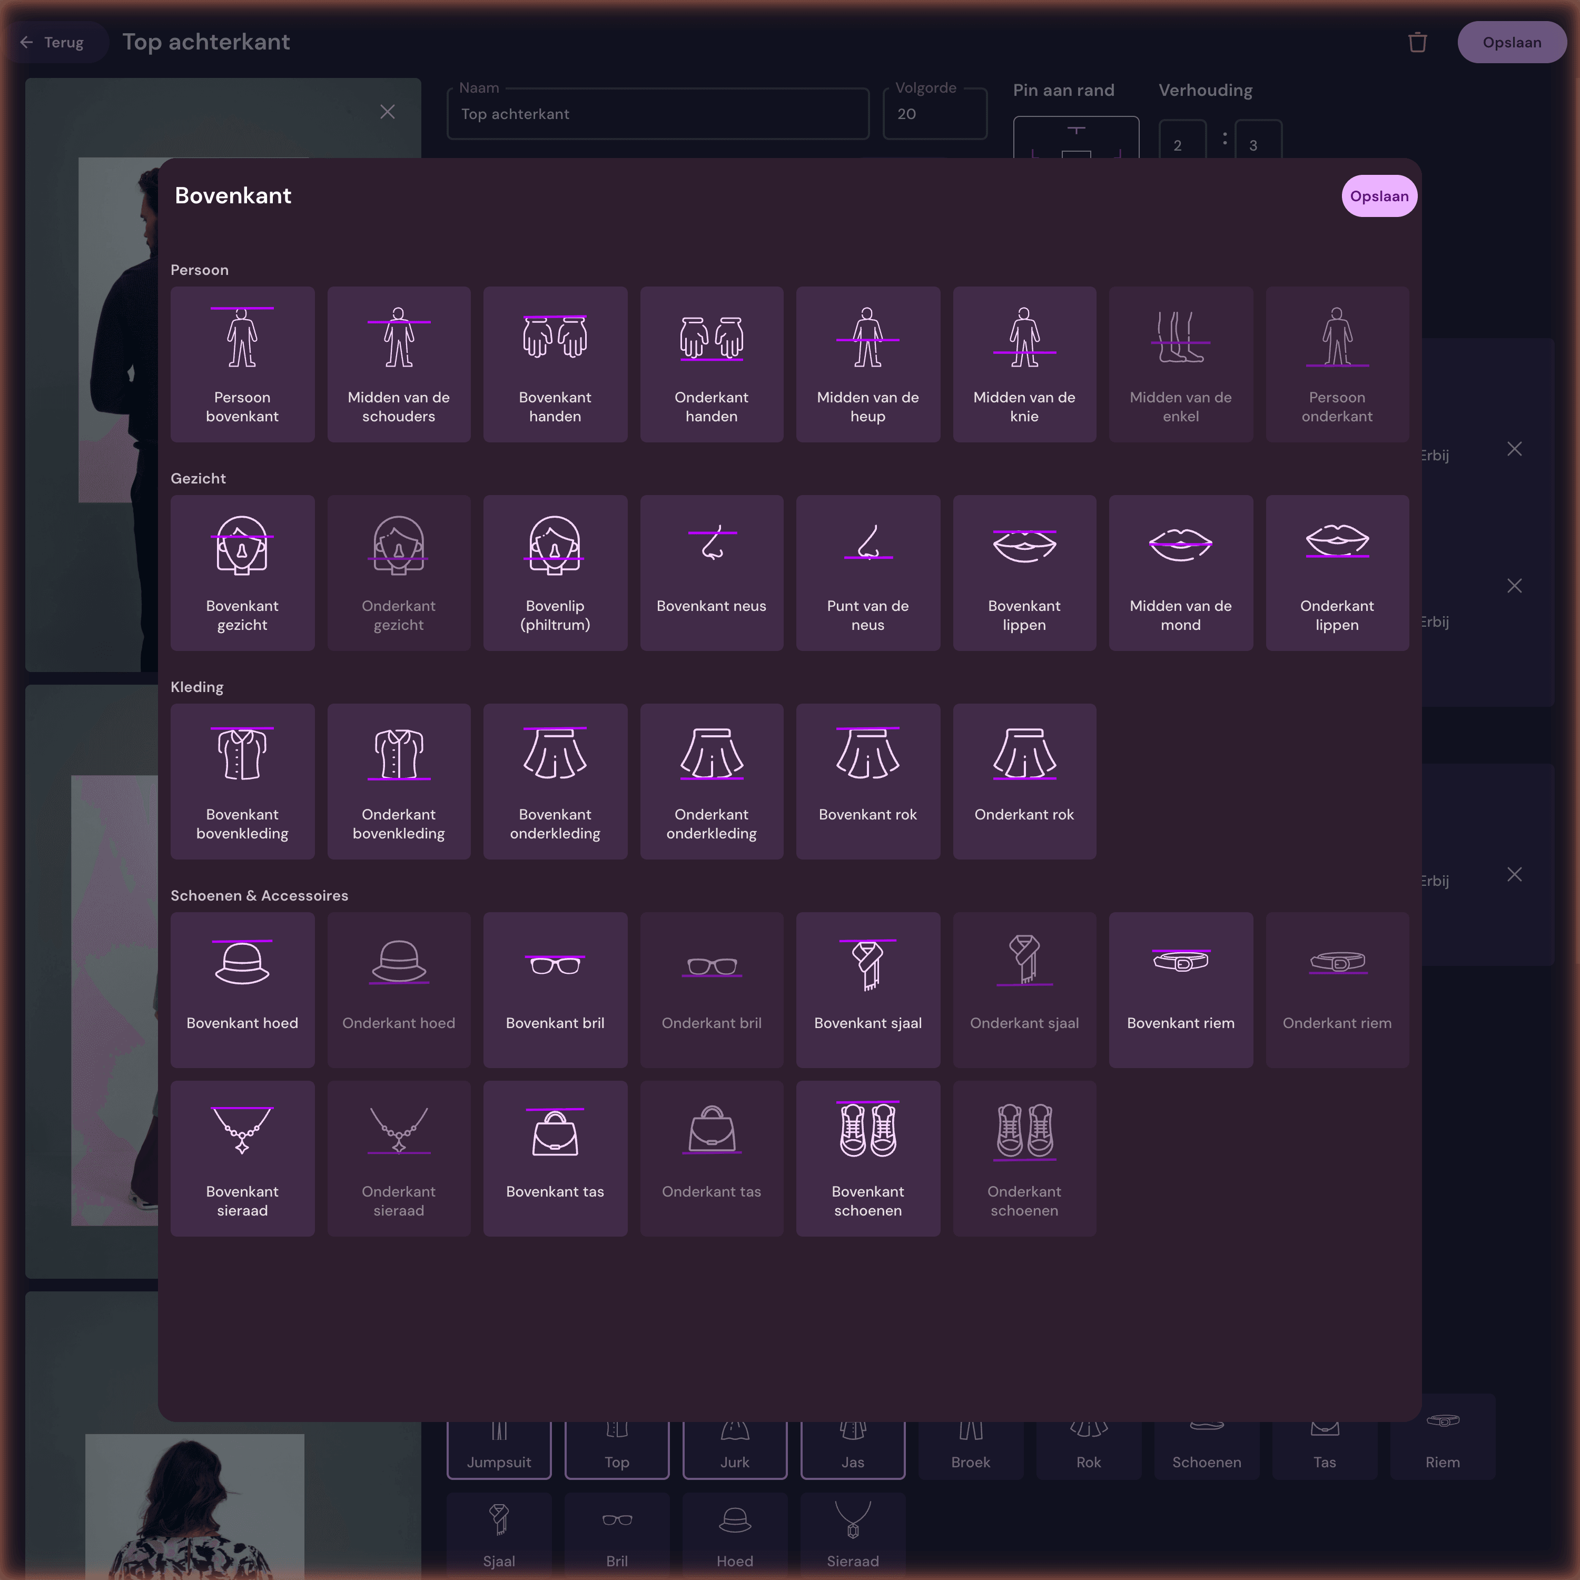The width and height of the screenshot is (1580, 1580).
Task: Select the Bovenkant lippen tile
Action: pyautogui.click(x=1024, y=572)
